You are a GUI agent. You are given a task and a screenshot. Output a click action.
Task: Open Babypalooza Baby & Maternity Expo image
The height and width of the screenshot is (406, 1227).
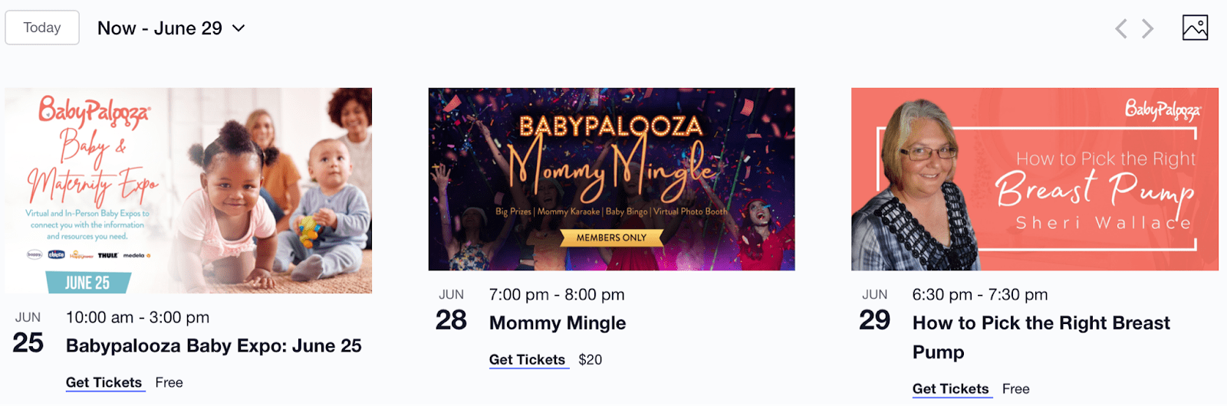point(188,191)
